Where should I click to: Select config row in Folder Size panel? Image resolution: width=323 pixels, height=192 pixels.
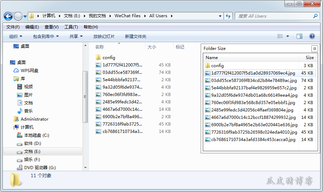[x=259, y=65]
